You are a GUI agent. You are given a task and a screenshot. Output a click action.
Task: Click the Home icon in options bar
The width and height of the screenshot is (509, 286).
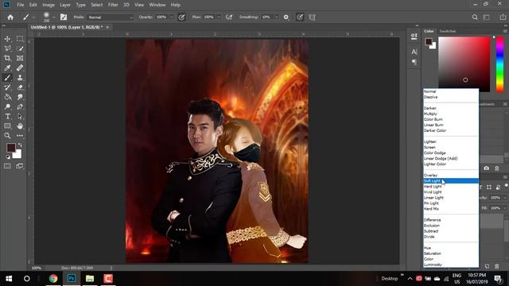pos(10,17)
